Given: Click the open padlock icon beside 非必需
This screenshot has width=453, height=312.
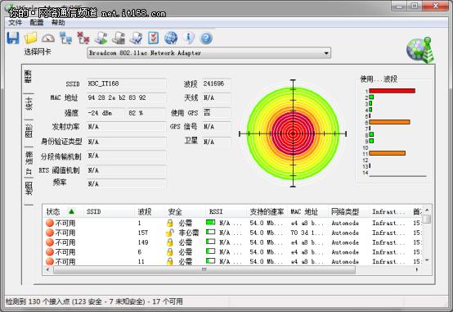Looking at the screenshot, I should click(x=170, y=233).
